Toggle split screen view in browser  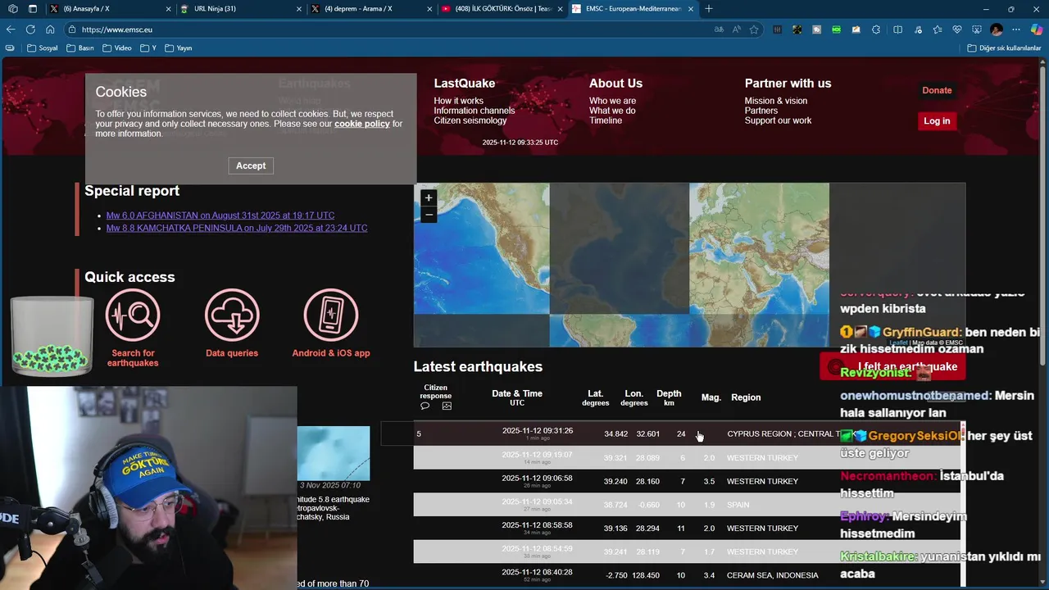pos(898,29)
